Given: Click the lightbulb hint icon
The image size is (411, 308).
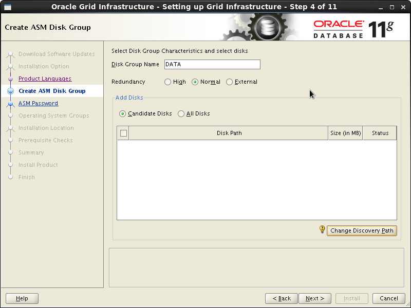Looking at the screenshot, I should coord(322,229).
